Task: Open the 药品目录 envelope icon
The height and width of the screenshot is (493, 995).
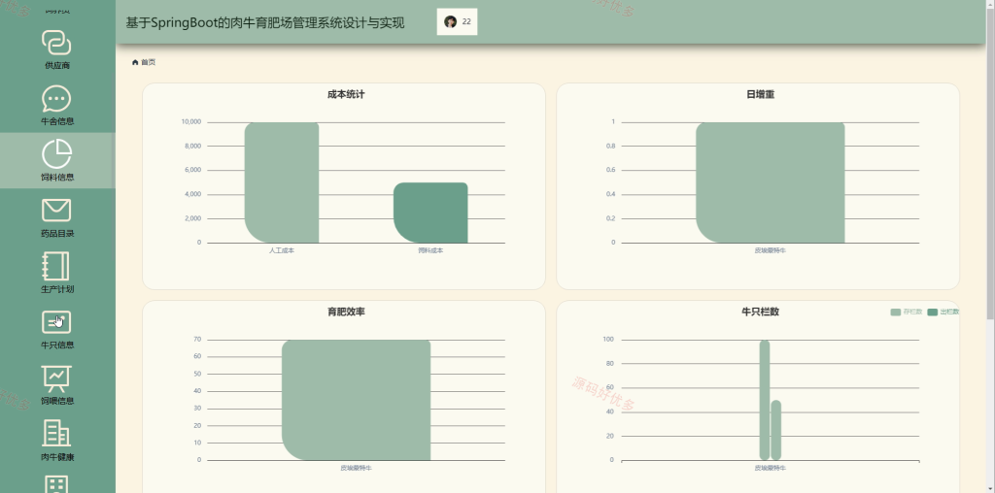Action: point(56,211)
